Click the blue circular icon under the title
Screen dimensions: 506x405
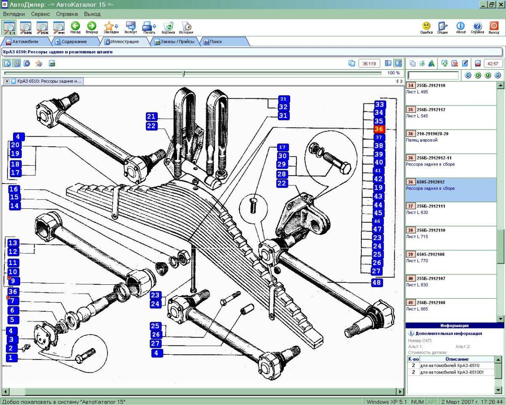point(27,63)
